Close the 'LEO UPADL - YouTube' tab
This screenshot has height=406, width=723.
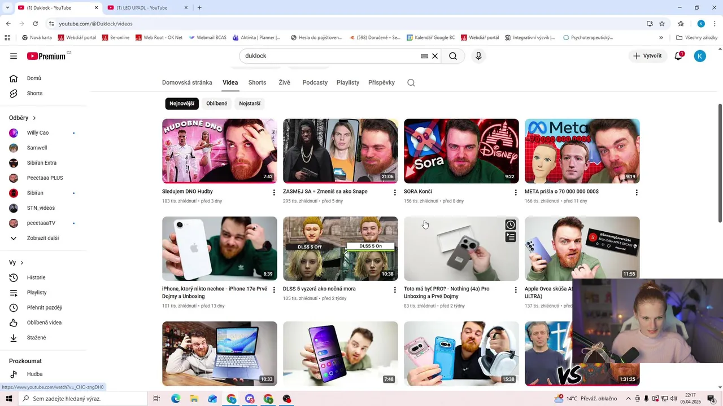[186, 8]
